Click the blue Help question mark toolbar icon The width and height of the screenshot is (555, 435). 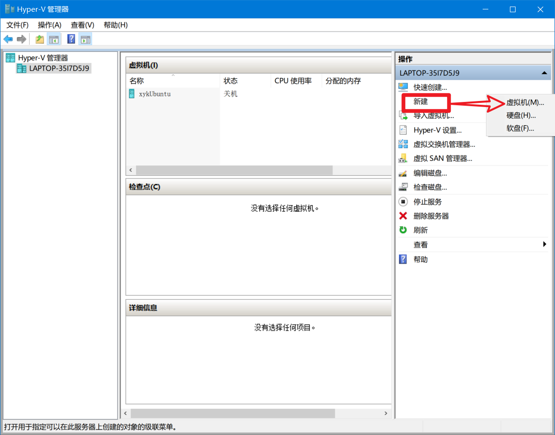click(71, 39)
